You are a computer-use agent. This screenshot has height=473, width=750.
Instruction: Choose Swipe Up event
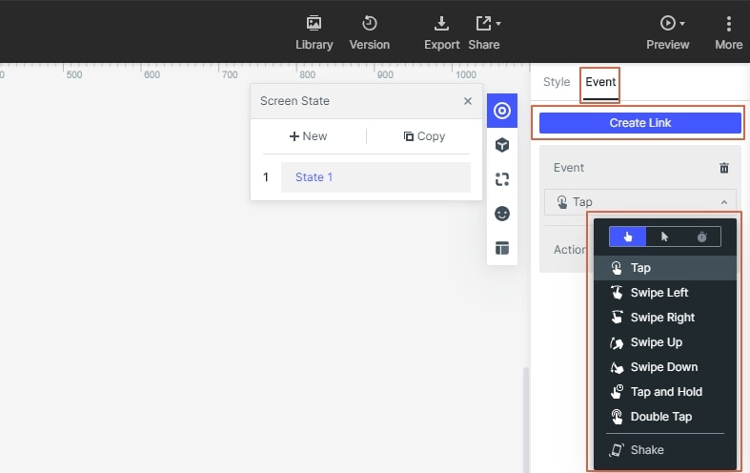coord(665,342)
